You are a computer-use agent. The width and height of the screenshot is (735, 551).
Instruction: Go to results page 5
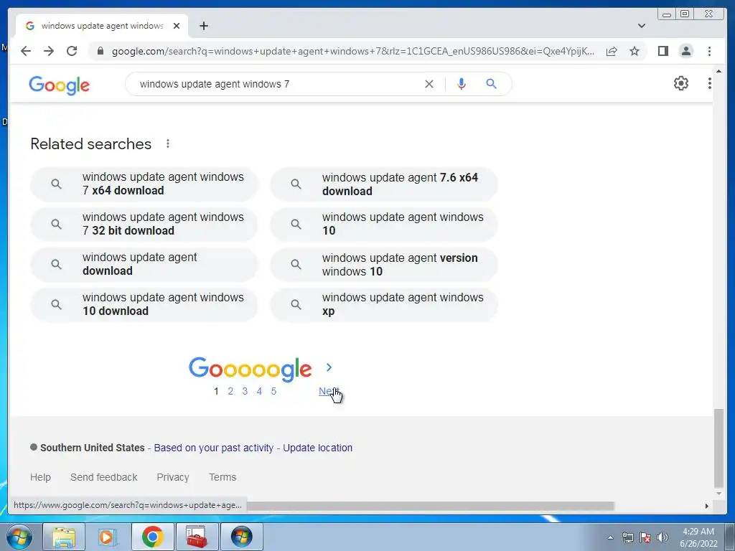point(273,391)
